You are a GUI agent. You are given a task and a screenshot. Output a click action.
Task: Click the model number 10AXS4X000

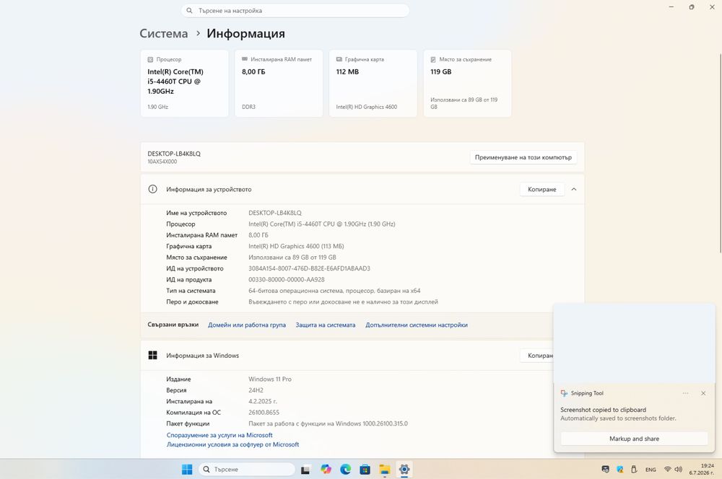coord(162,162)
